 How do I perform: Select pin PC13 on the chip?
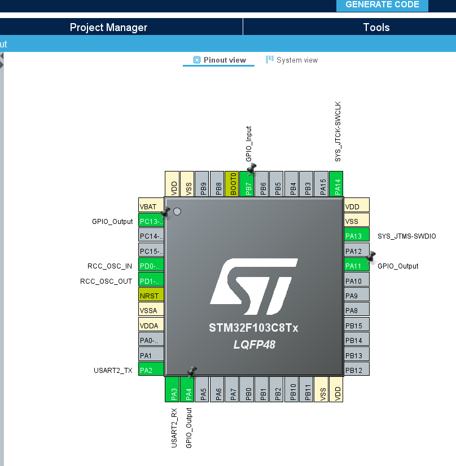[151, 221]
